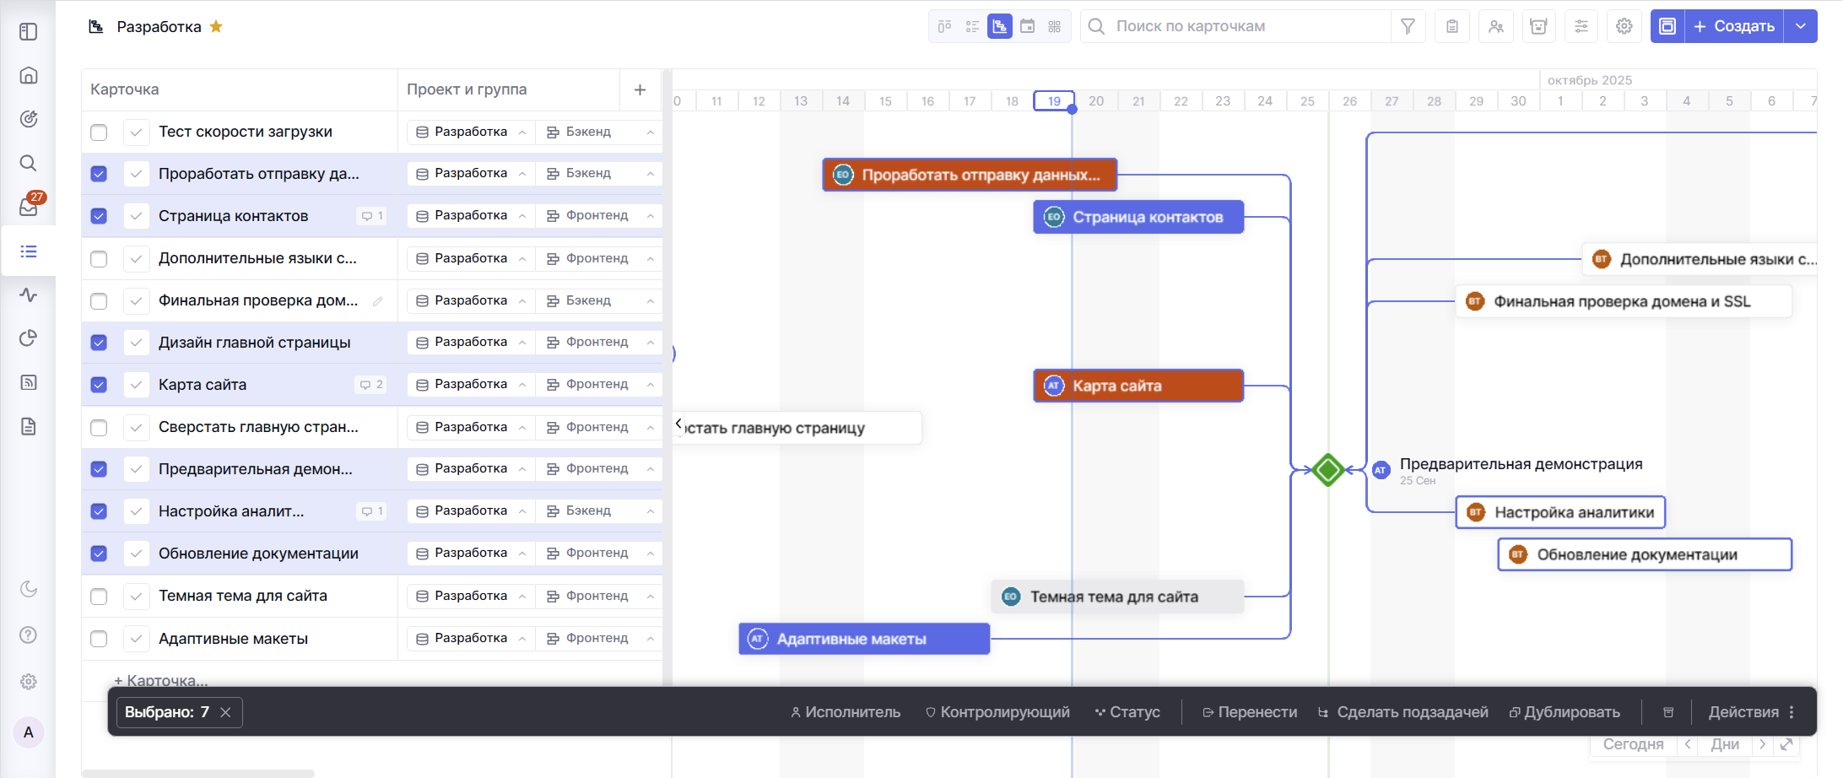Uncheck the Карта сайта checkbox
The image size is (1843, 778).
(x=99, y=385)
